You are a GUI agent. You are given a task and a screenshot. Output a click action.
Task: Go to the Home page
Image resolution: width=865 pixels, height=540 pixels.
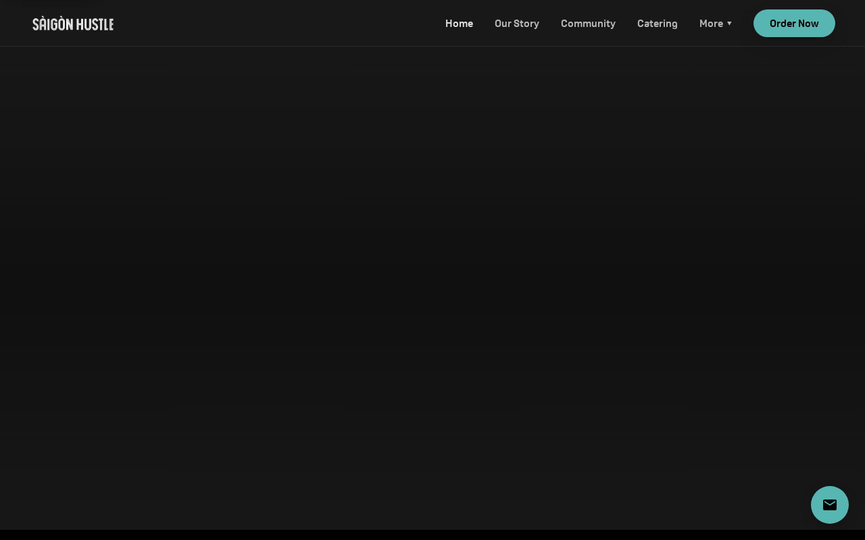point(459,23)
